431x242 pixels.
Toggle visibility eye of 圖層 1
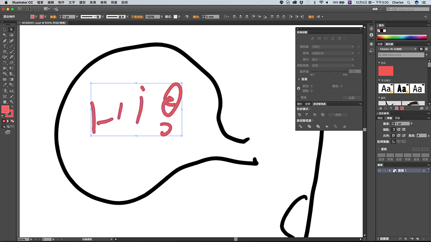click(380, 171)
